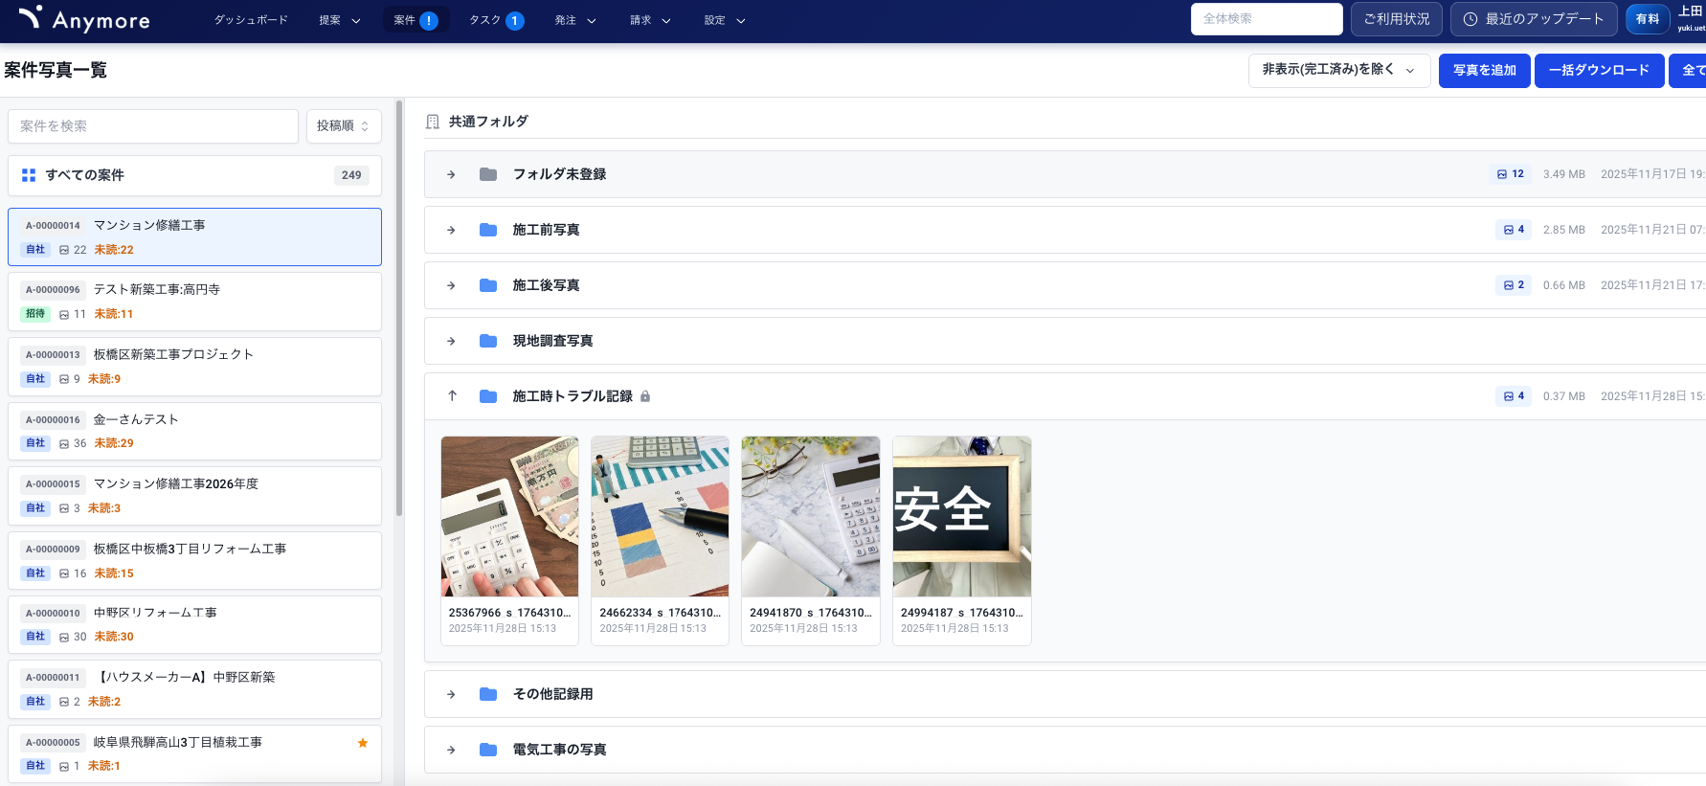1706x786 pixels.
Task: Expand the 施工後写真 folder row arrow
Action: pos(451,285)
